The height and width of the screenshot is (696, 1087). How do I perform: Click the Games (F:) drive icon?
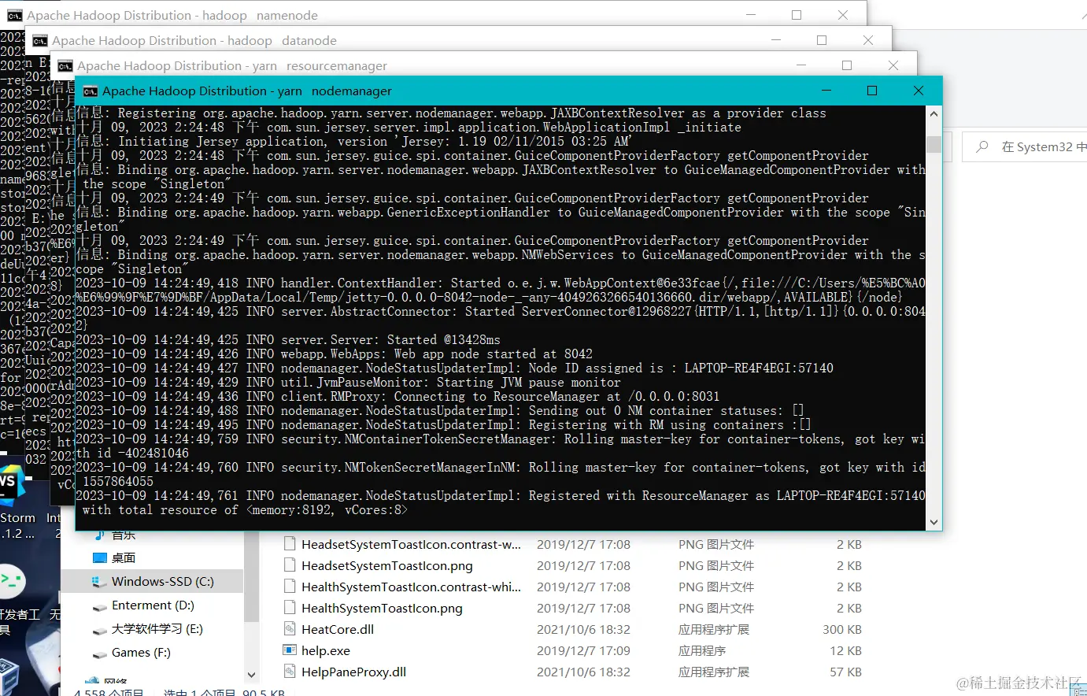click(x=99, y=653)
